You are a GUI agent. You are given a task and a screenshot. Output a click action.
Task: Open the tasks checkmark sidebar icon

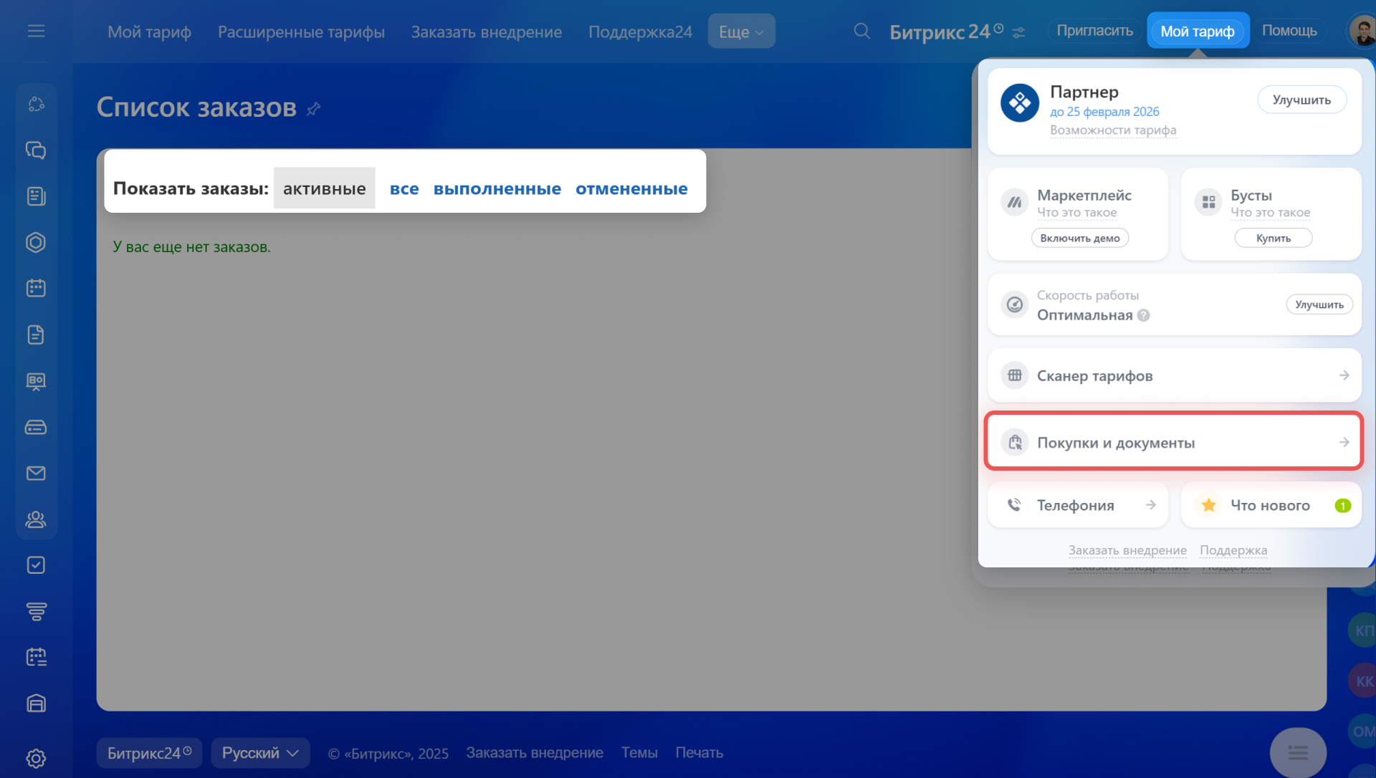click(x=36, y=565)
